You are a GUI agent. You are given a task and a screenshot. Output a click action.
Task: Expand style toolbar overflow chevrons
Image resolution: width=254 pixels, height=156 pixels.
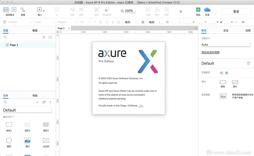tap(243, 22)
